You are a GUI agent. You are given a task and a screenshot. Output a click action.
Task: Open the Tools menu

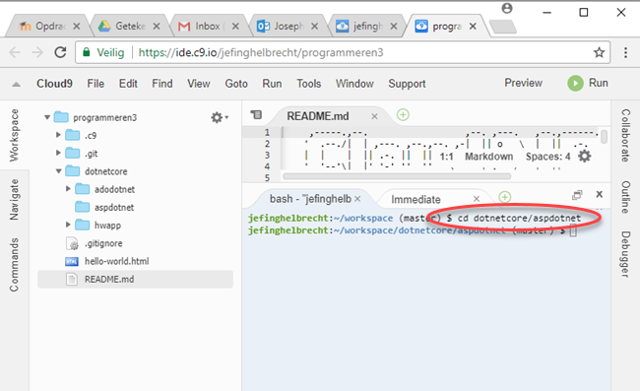click(308, 84)
